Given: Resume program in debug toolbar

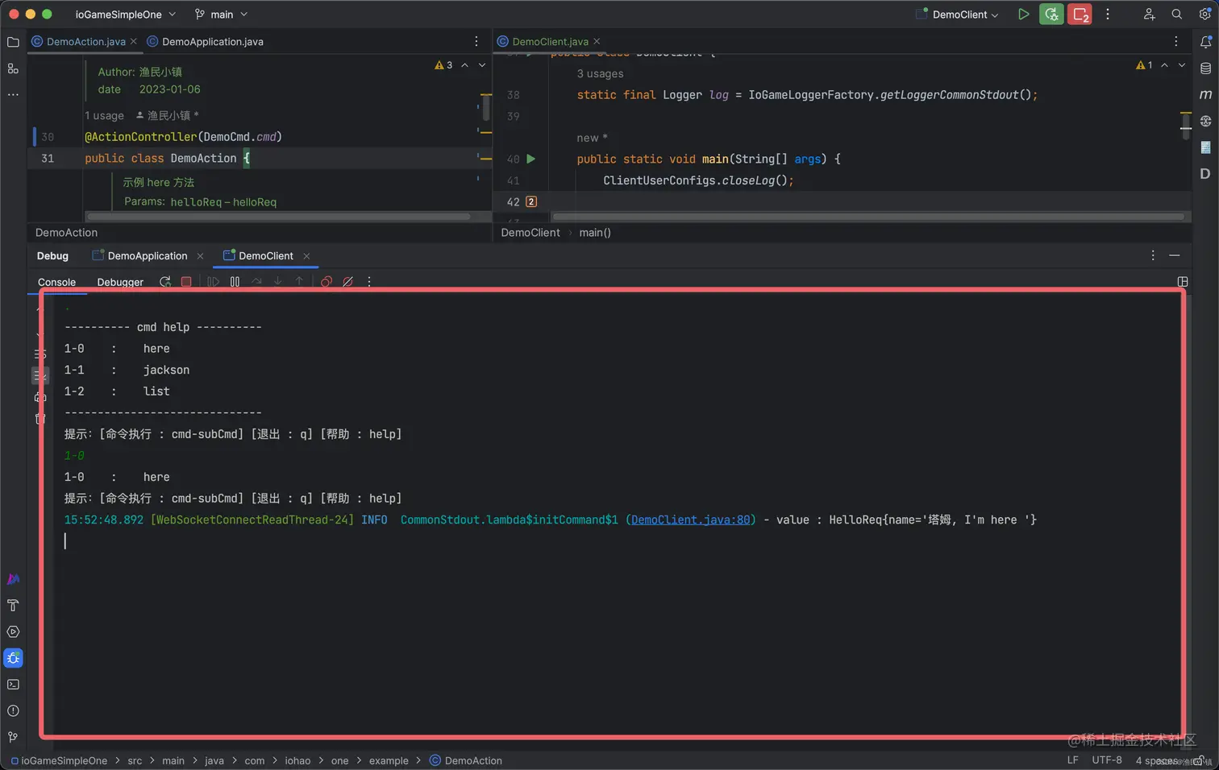Looking at the screenshot, I should click(213, 282).
